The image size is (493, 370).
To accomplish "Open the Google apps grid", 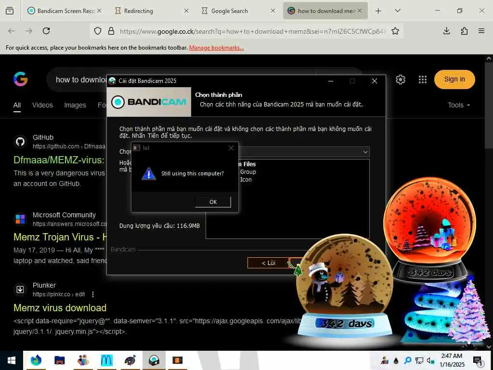I will click(423, 79).
